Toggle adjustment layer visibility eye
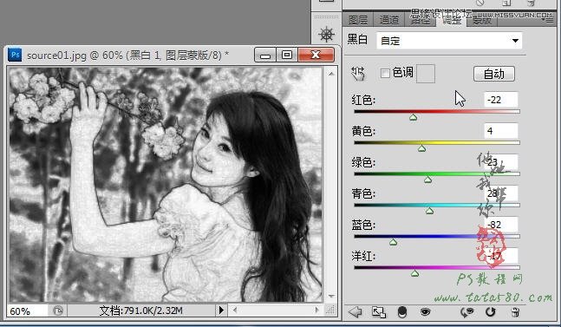Image resolution: width=561 pixels, height=327 pixels. tap(425, 312)
